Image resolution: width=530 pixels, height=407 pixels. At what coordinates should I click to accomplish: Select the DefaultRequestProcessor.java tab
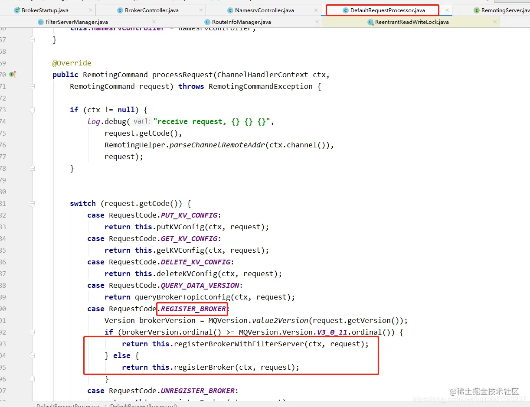click(x=387, y=10)
